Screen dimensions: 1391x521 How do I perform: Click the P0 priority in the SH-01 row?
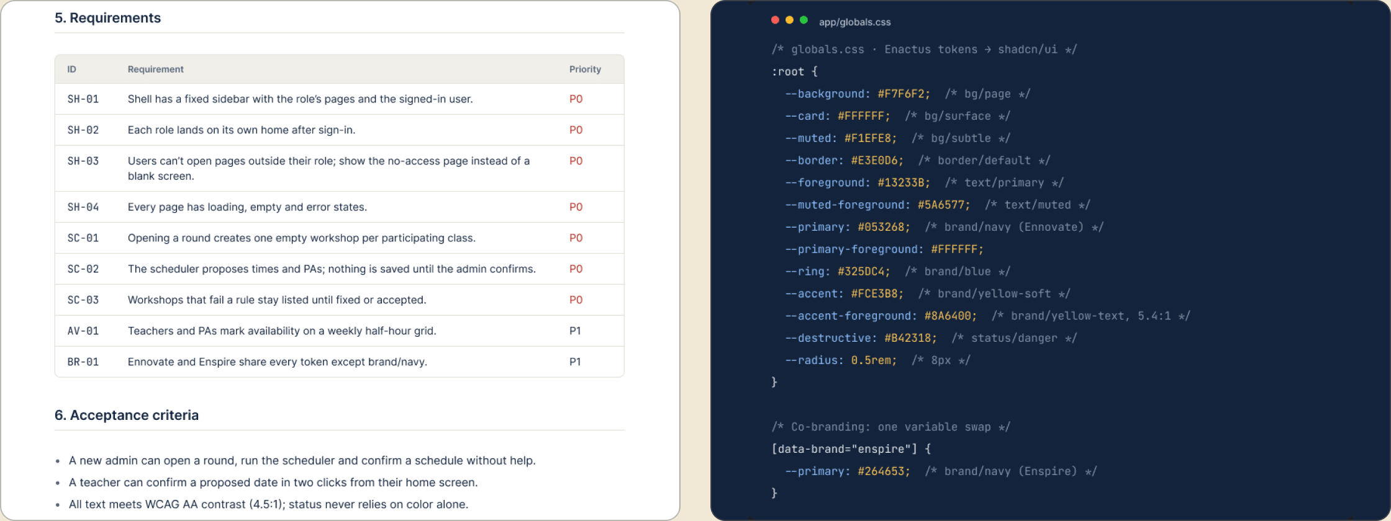pos(576,99)
